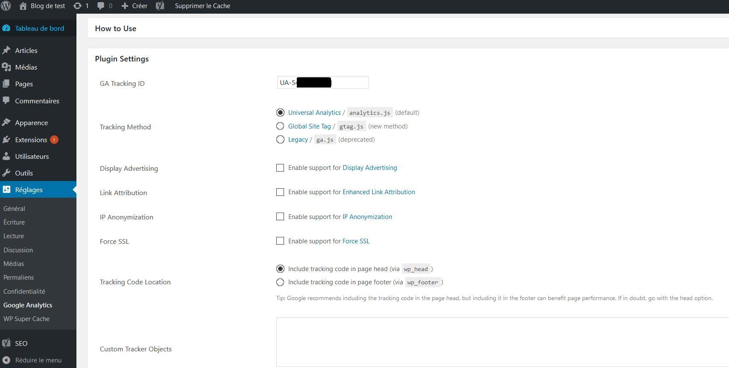This screenshot has height=368, width=729.
Task: Enable Enhanced Link Attribution checkbox
Action: (280, 192)
